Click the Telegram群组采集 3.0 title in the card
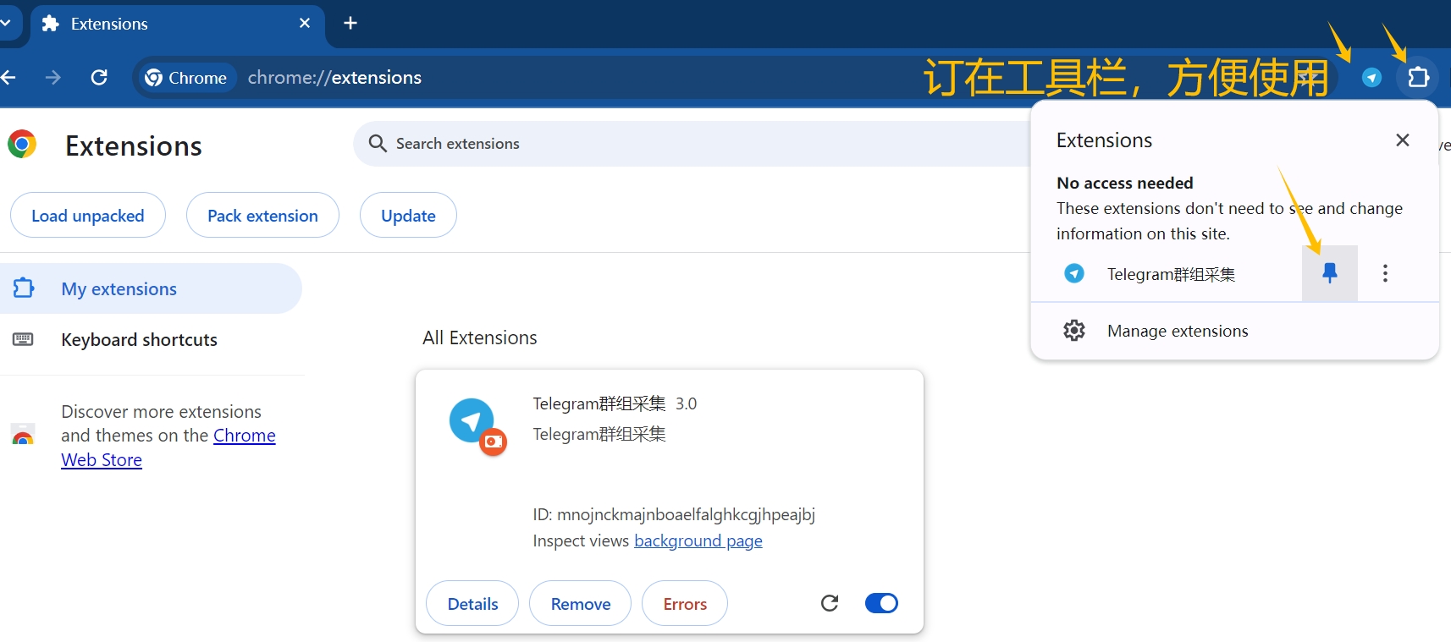The width and height of the screenshot is (1451, 642). 615,403
